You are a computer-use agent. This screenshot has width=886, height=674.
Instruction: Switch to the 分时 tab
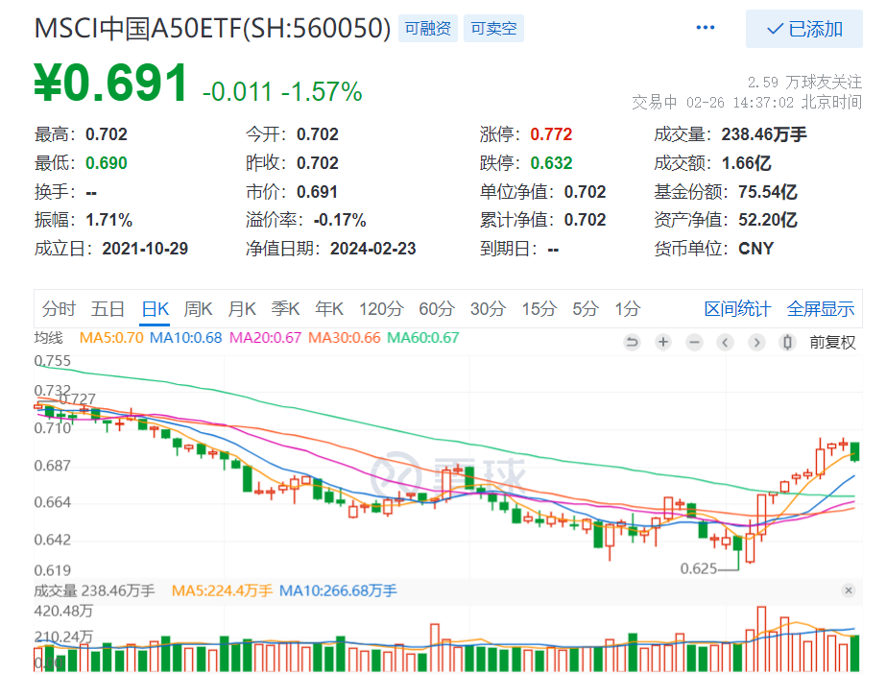(x=59, y=309)
